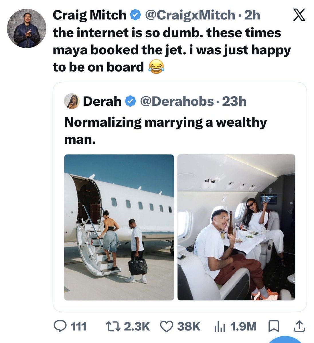Open the reply comments icon
This screenshot has width=314, height=343.
(60, 326)
